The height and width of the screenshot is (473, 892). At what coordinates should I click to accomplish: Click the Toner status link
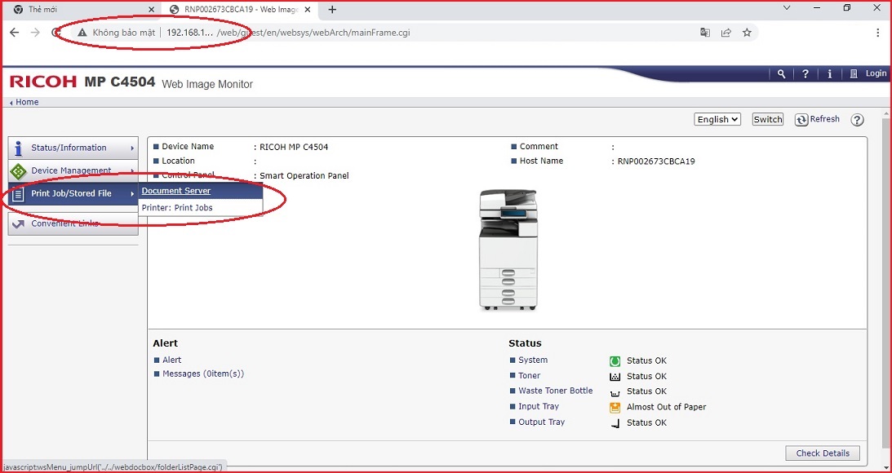(x=529, y=376)
